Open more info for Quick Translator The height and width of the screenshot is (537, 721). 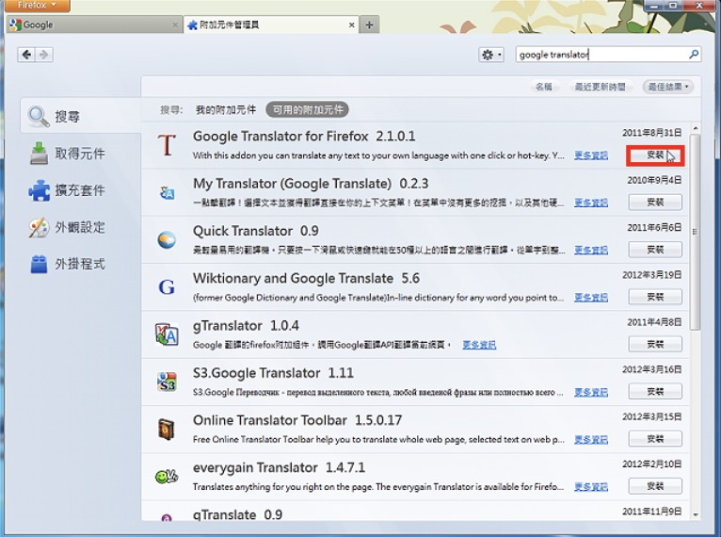591,251
